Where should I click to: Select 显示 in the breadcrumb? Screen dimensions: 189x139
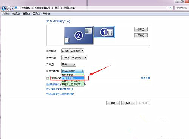[57, 8]
